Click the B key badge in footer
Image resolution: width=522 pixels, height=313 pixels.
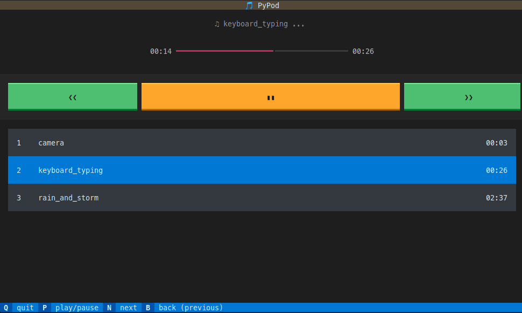pos(148,307)
